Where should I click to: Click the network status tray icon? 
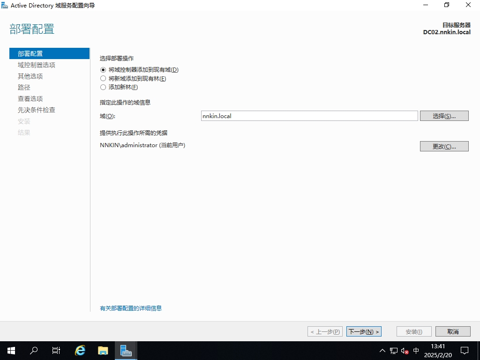click(x=394, y=351)
